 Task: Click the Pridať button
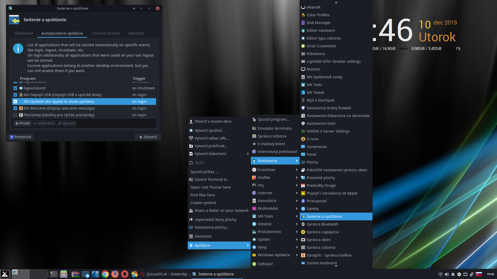coord(22,123)
